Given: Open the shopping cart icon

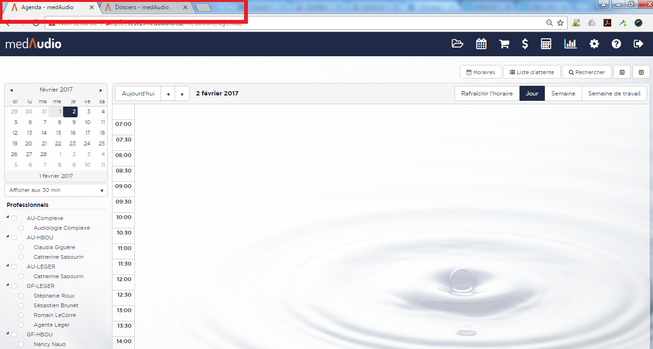Looking at the screenshot, I should (x=504, y=44).
